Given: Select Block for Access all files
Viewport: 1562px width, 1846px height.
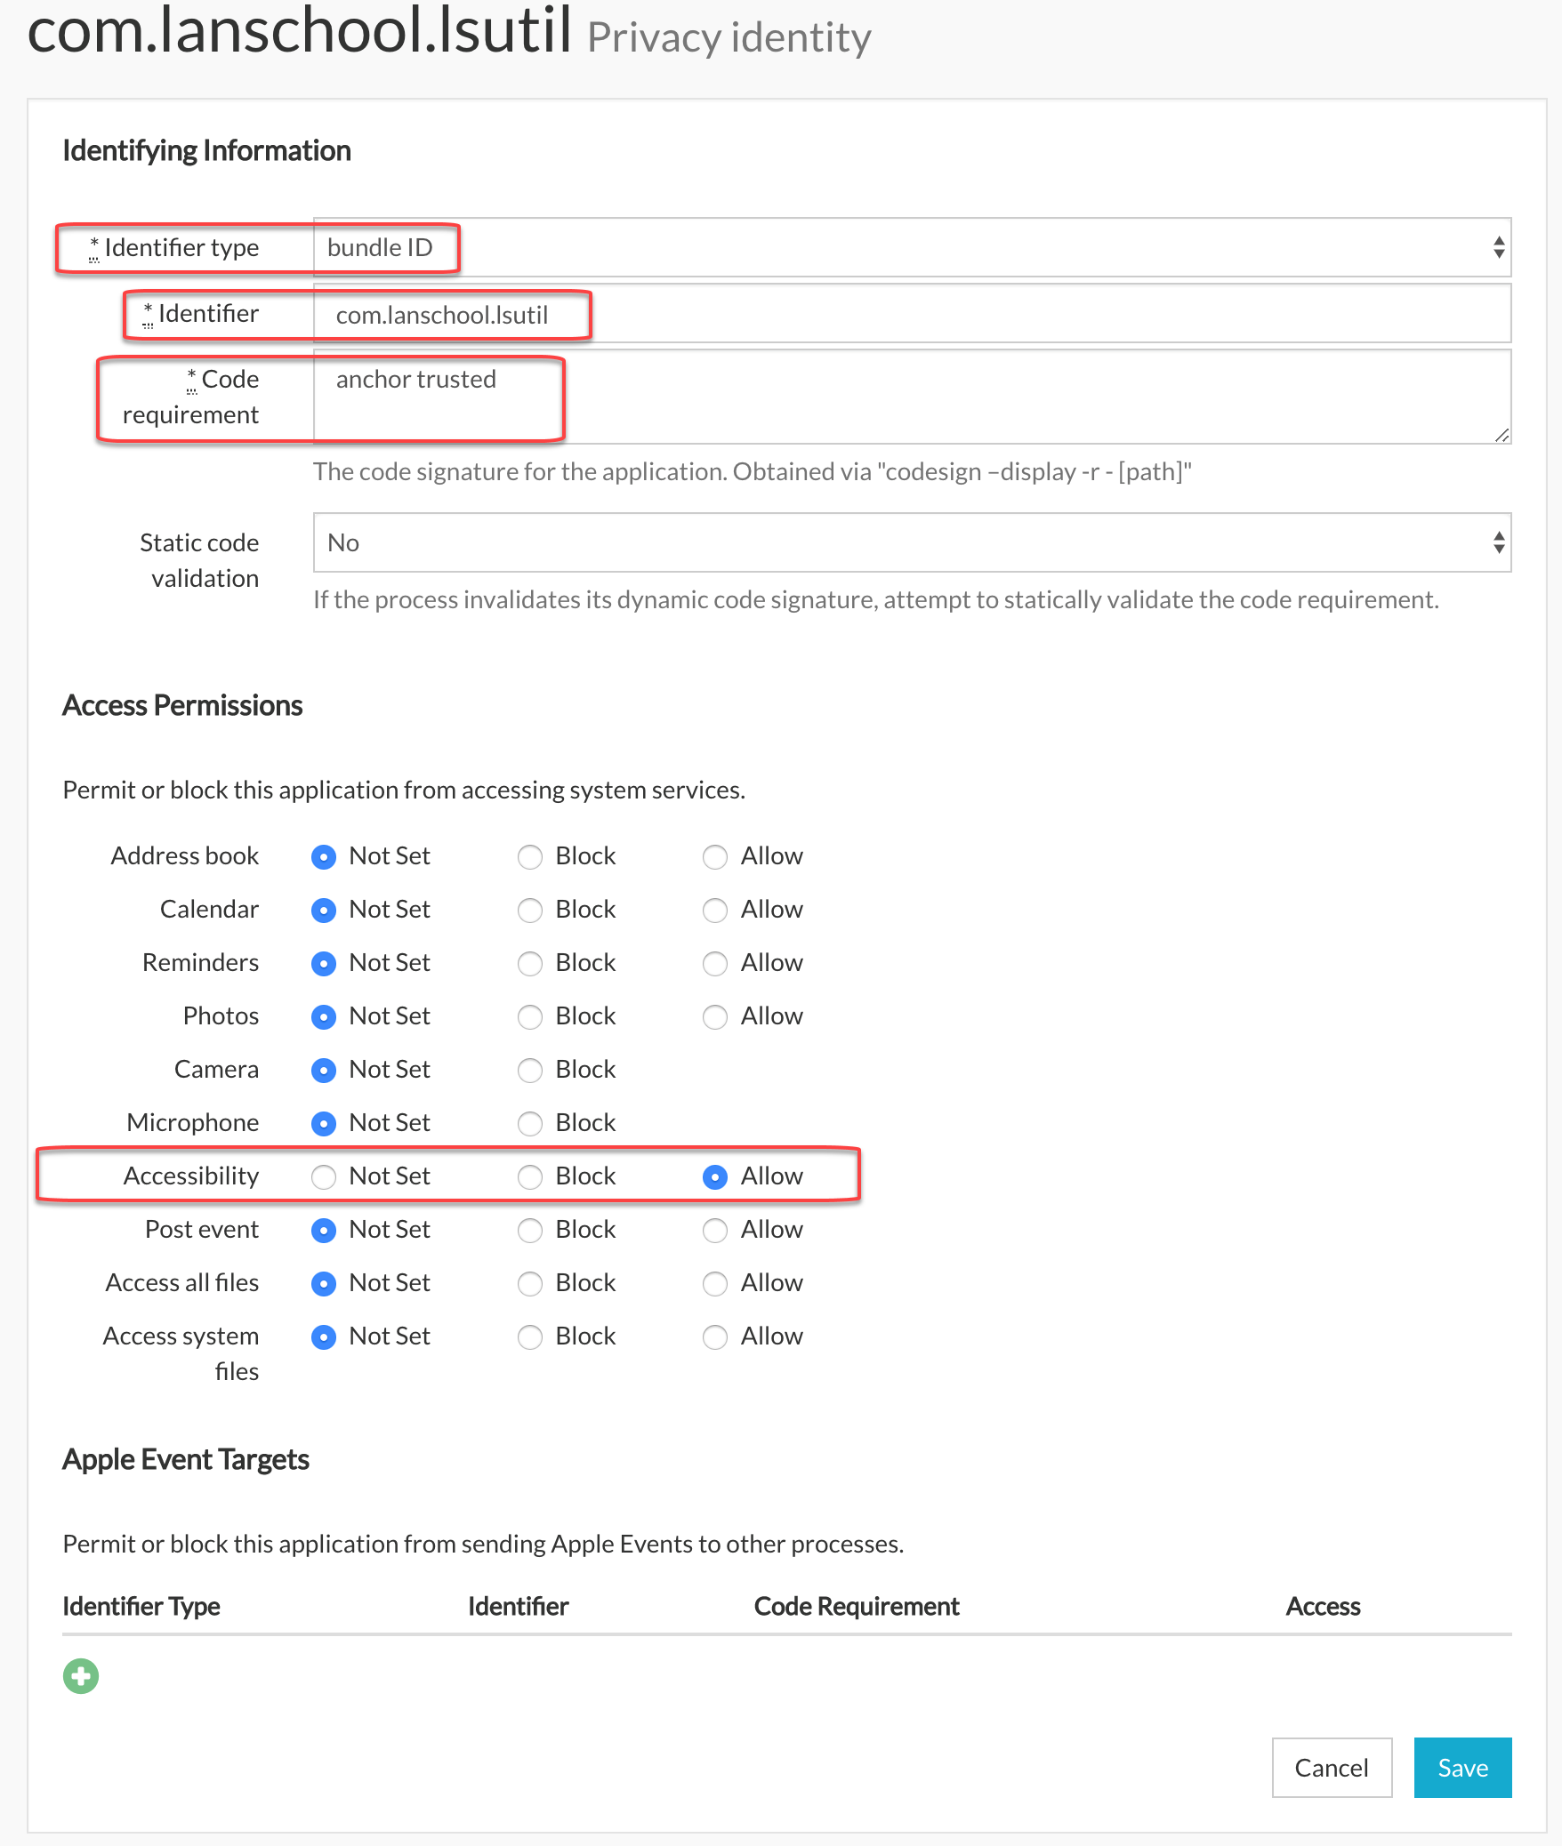Looking at the screenshot, I should pos(530,1283).
